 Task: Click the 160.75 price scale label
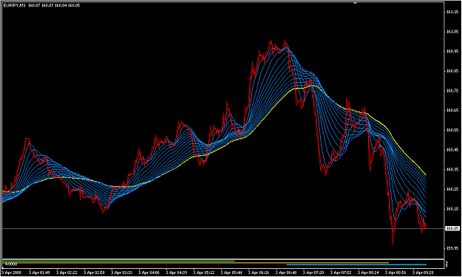(x=452, y=91)
